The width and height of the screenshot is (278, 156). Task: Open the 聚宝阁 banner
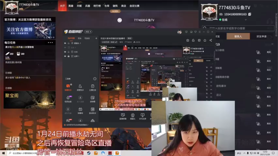pyautogui.click(x=30, y=100)
